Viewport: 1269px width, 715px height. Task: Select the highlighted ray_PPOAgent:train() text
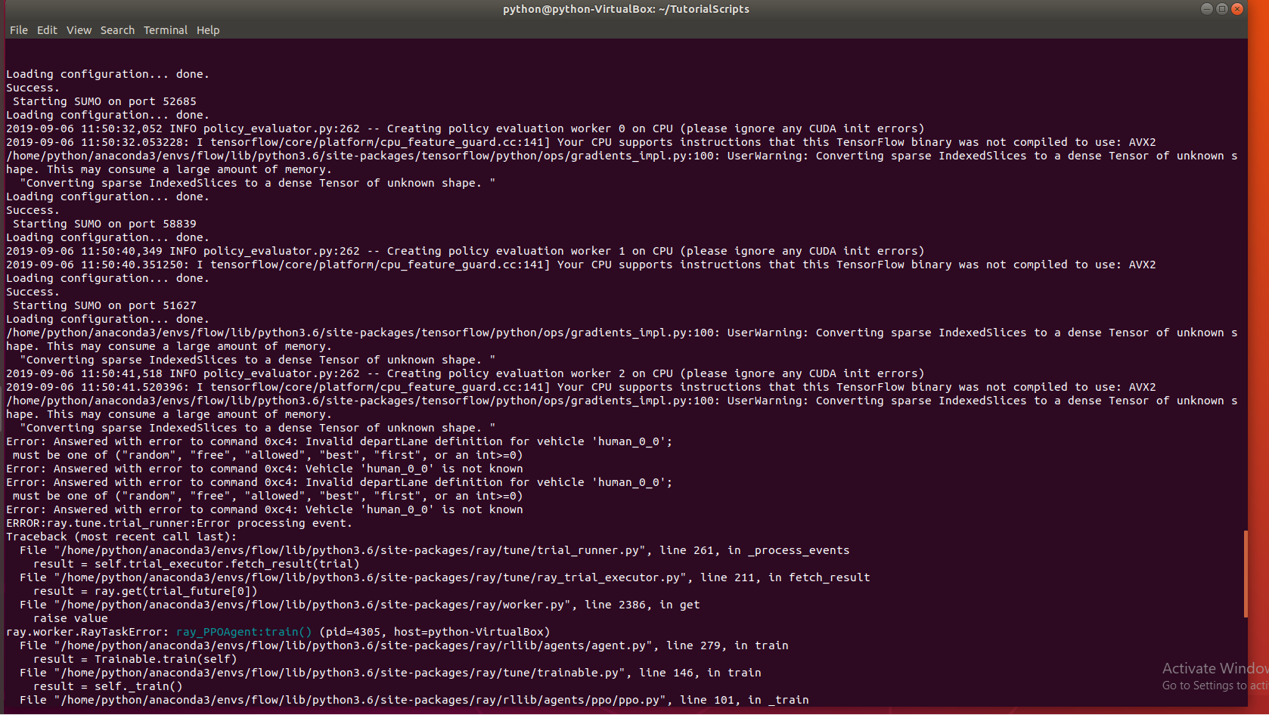click(x=244, y=631)
